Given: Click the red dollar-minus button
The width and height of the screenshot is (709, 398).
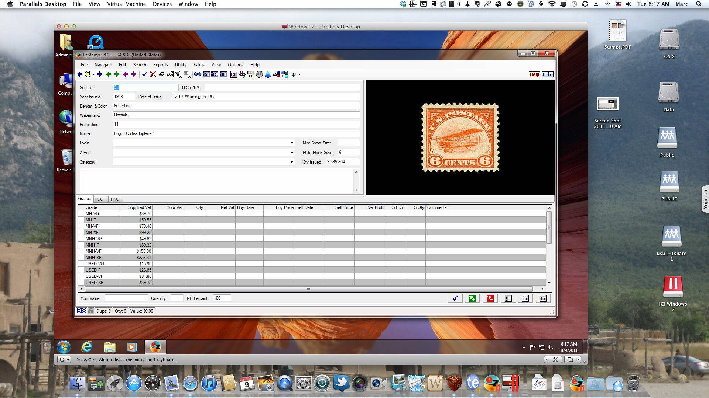Looking at the screenshot, I should pos(490,298).
